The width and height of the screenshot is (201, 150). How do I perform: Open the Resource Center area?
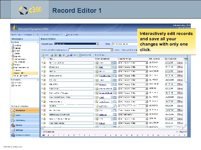[25, 135]
